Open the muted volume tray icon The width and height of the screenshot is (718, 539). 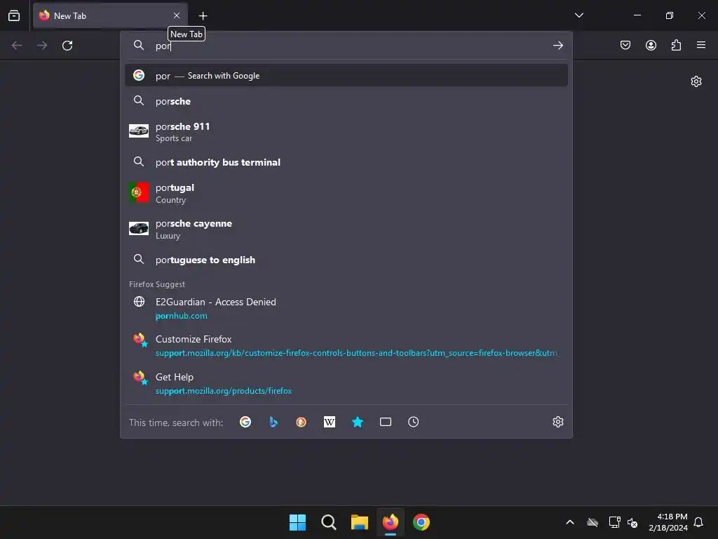coord(633,522)
